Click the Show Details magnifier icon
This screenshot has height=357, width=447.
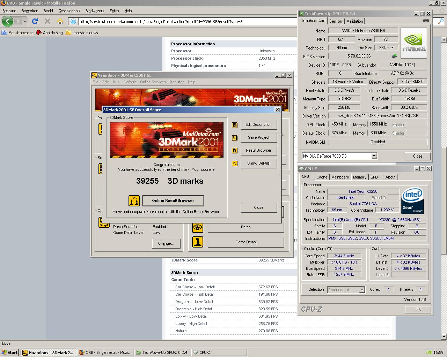coord(235,164)
